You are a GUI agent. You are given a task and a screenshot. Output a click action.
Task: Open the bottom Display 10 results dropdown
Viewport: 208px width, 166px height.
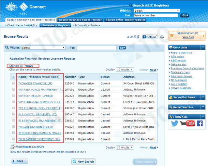pos(124,148)
